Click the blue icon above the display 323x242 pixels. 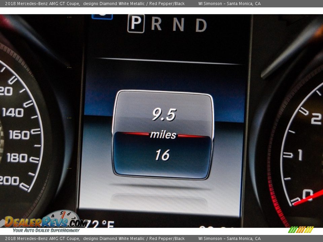[x=102, y=16]
